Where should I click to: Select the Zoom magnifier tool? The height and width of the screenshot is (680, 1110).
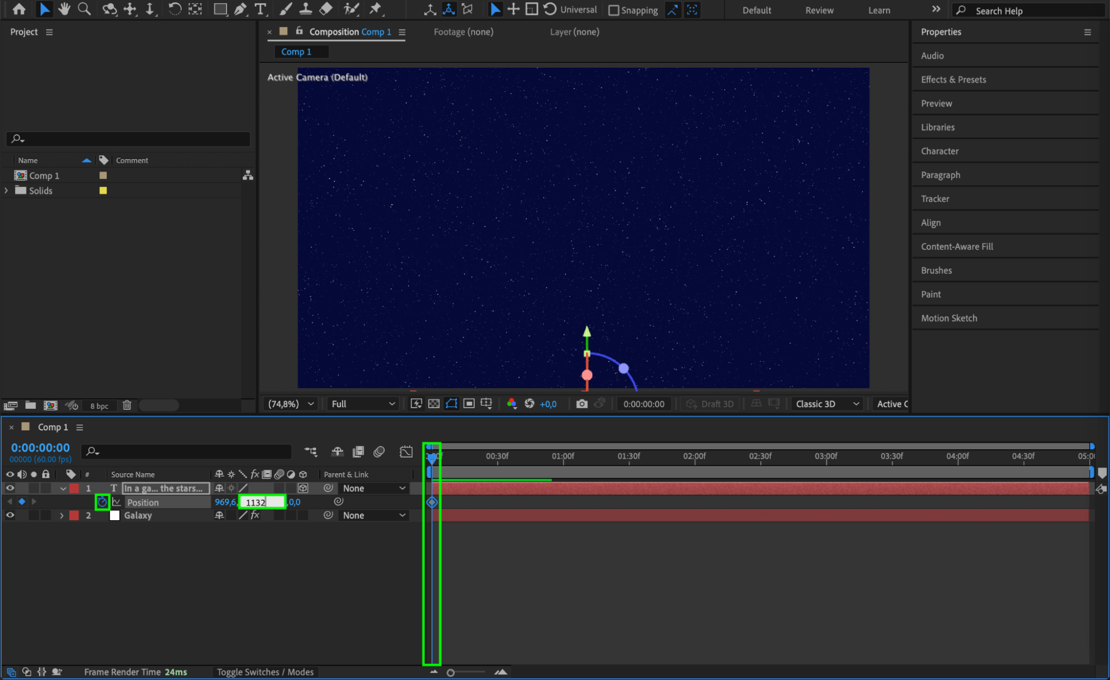84,9
